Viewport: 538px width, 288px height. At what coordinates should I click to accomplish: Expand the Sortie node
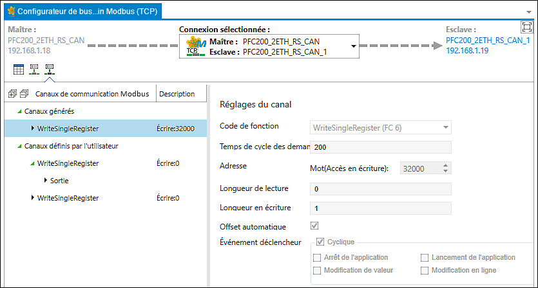point(46,180)
